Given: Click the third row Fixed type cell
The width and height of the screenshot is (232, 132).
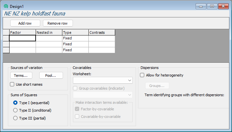Looking at the screenshot, I should click(x=76, y=50).
